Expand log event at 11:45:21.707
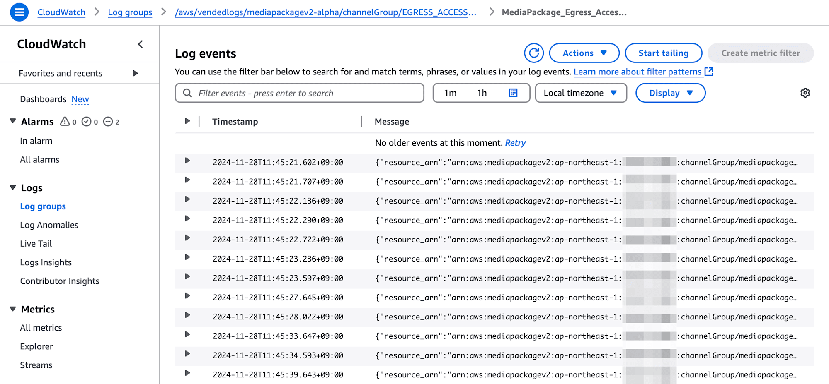This screenshot has width=829, height=384. click(x=187, y=180)
